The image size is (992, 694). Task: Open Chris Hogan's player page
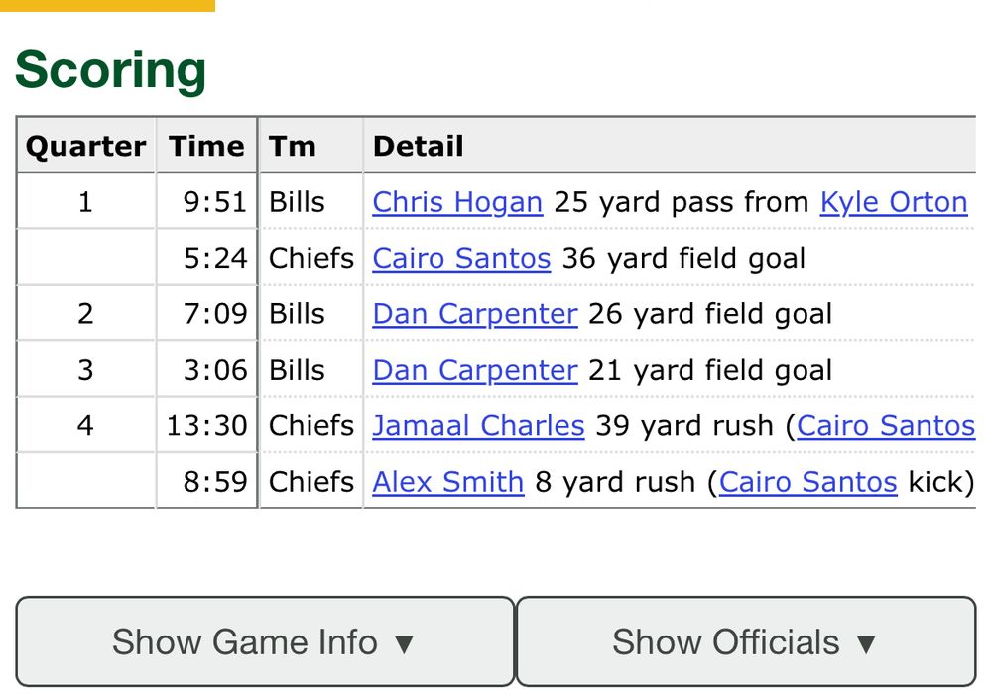[456, 202]
